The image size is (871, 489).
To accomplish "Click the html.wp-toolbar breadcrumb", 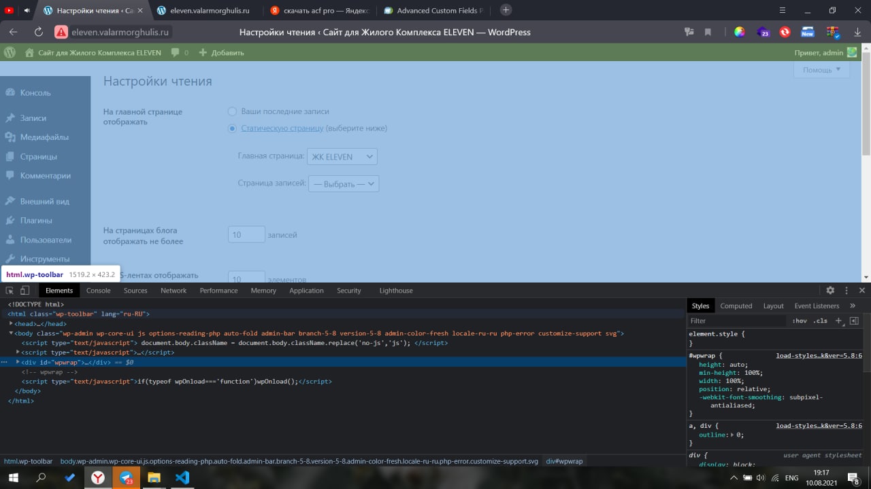I will coord(28,461).
